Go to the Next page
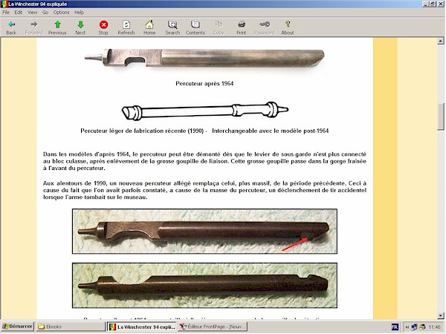 pyautogui.click(x=80, y=27)
